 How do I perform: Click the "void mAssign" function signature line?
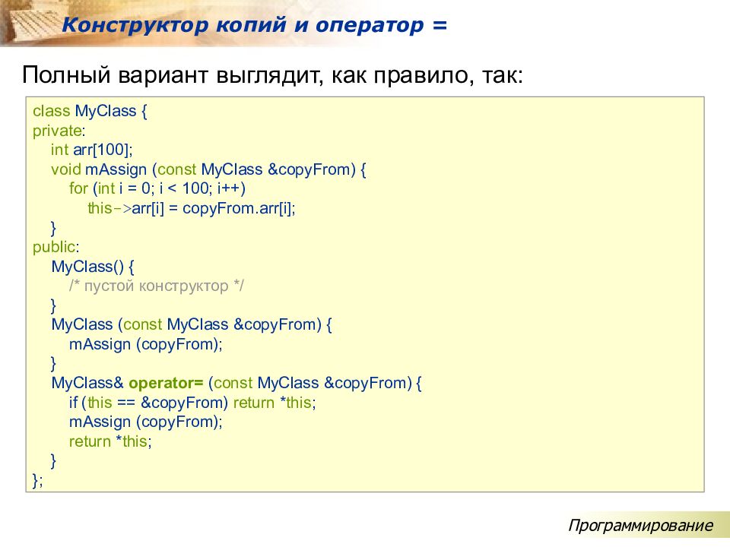[208, 169]
